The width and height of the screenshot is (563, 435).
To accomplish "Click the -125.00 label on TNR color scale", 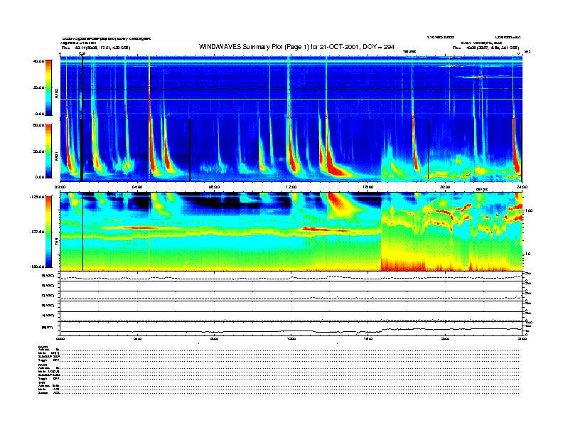I will 37,197.
